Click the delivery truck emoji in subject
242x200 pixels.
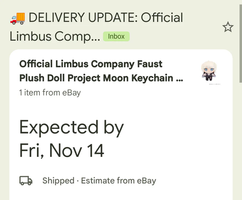point(17,18)
